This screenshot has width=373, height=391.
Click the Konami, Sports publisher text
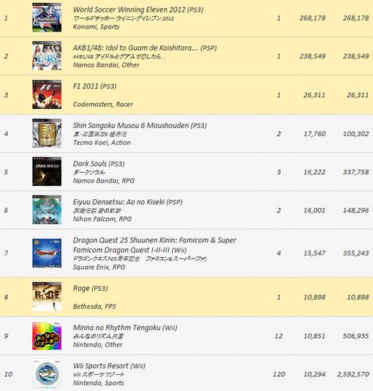click(96, 26)
